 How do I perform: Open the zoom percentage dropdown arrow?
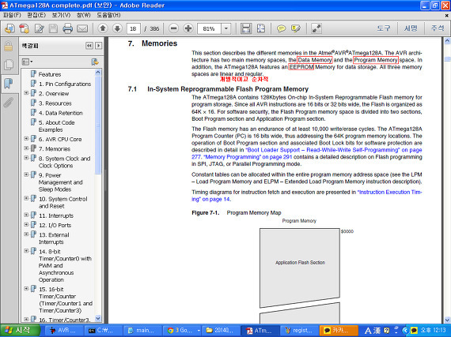pos(226,28)
